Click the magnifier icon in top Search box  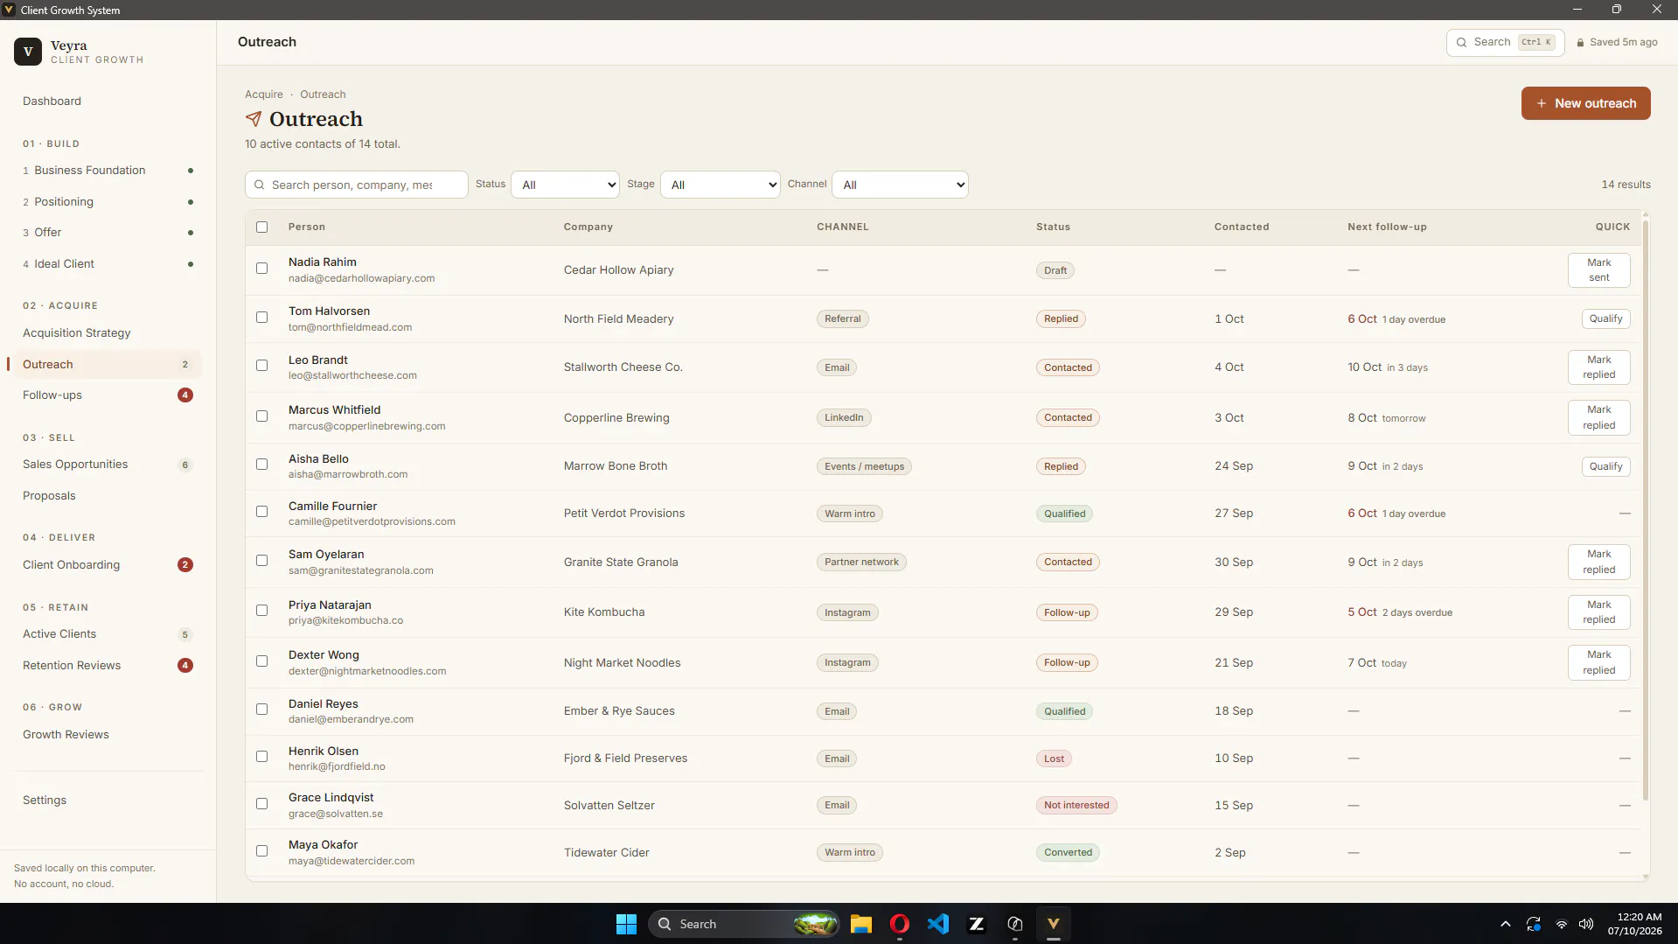1461,42
